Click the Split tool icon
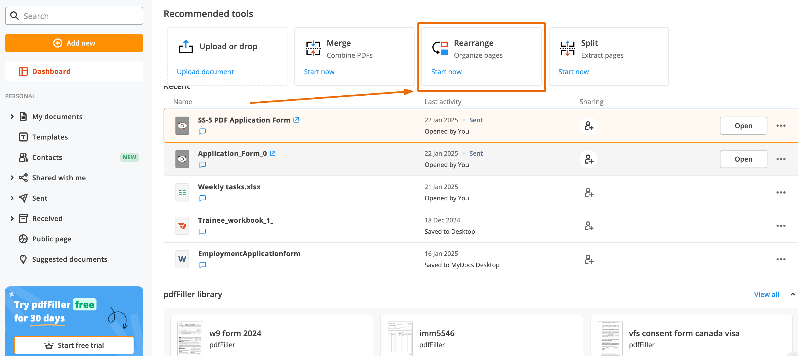Screen dimensions: 798x356 567,48
